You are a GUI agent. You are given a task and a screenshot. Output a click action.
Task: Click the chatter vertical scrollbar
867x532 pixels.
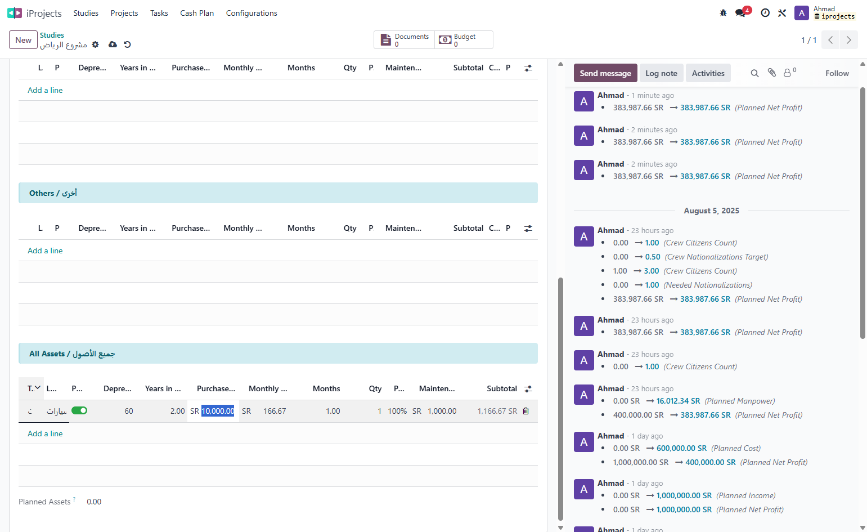[863, 213]
